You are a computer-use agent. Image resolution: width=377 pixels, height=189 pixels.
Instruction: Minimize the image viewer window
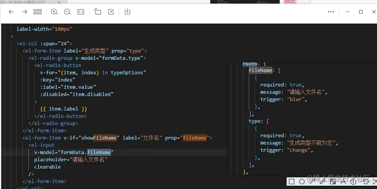tap(347, 12)
